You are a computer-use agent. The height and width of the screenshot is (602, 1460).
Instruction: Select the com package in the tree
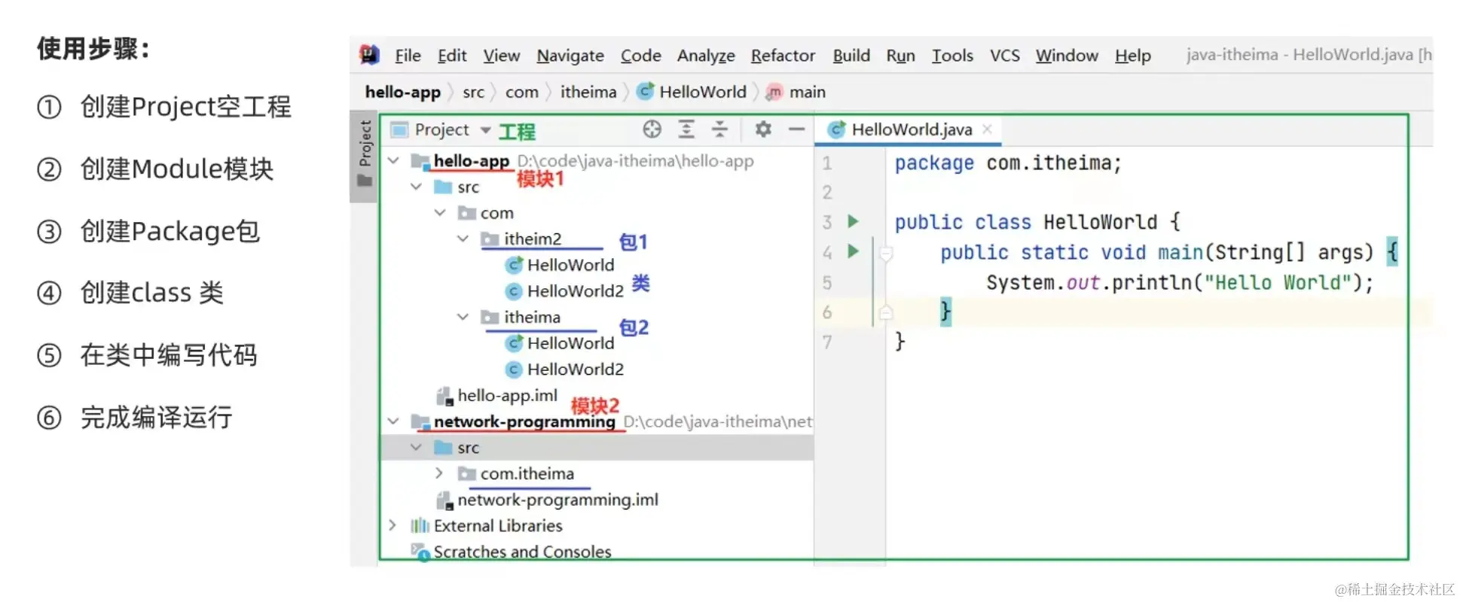[x=496, y=213]
